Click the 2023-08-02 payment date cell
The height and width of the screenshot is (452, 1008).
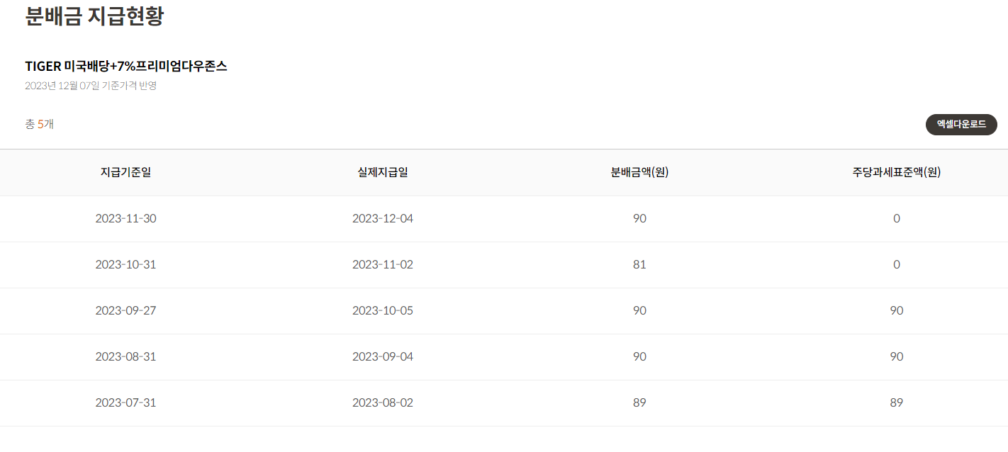point(383,402)
